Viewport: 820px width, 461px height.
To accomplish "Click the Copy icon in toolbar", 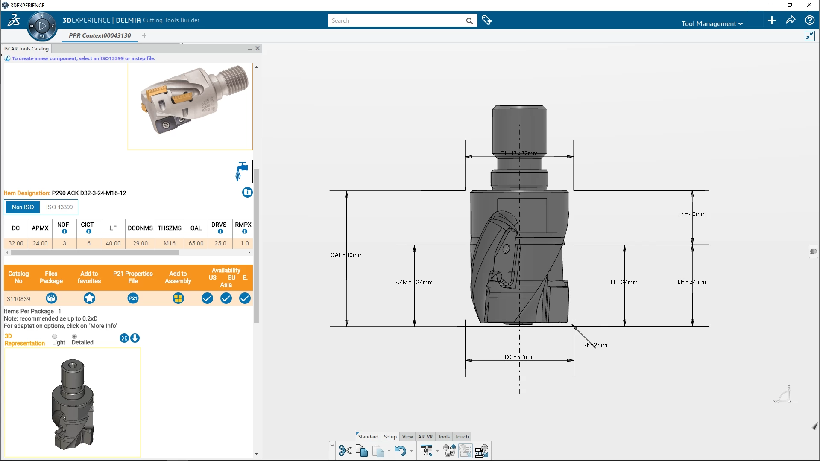I will (361, 451).
